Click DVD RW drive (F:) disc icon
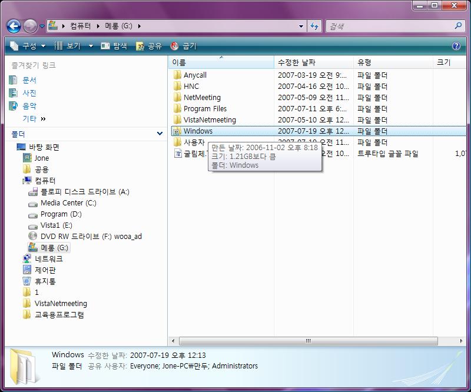471x392 pixels. point(33,236)
